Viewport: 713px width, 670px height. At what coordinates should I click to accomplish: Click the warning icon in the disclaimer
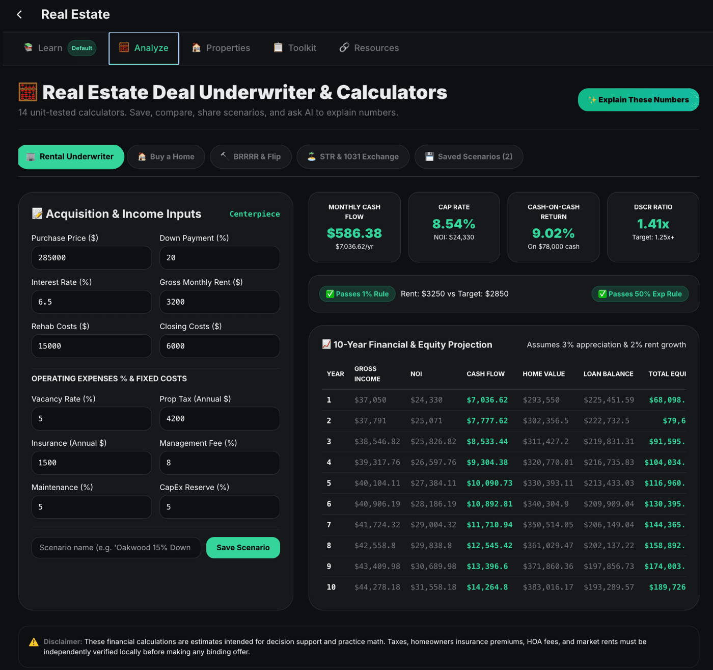[34, 642]
